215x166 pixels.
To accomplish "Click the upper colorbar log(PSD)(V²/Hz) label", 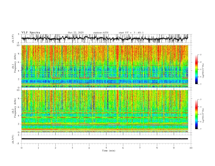I will click(x=203, y=71).
